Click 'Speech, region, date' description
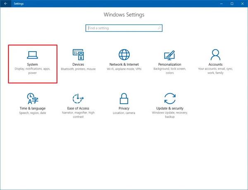The width and height of the screenshot is (248, 190). click(x=33, y=113)
